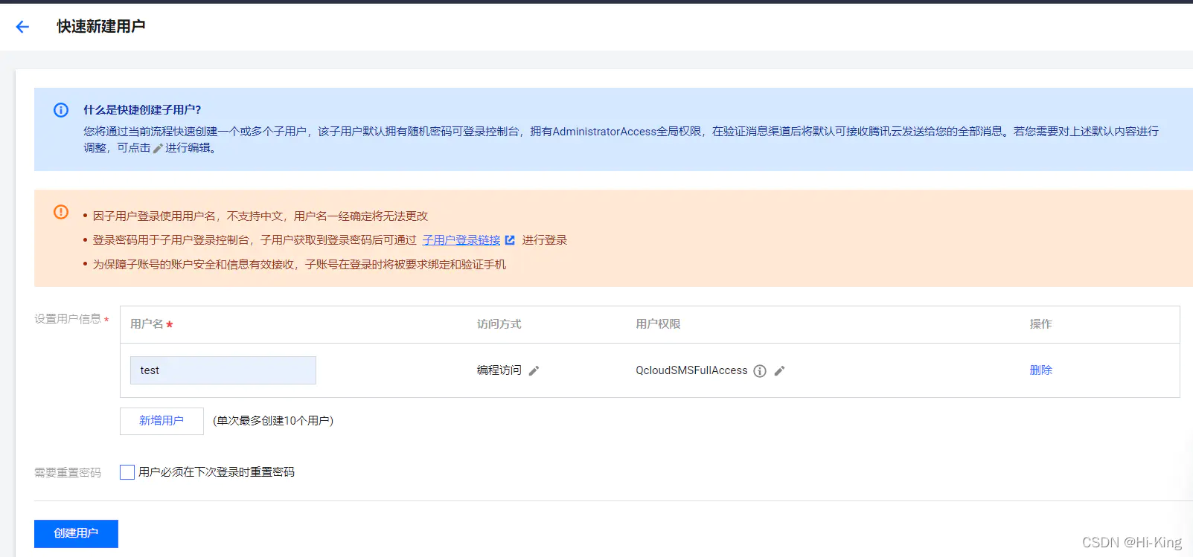Screen dimensions: 1193x557
Task: Edit access method with pencil beside 编程访问
Action: [534, 370]
